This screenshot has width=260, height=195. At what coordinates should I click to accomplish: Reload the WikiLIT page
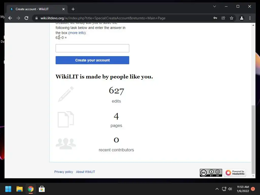(x=26, y=18)
